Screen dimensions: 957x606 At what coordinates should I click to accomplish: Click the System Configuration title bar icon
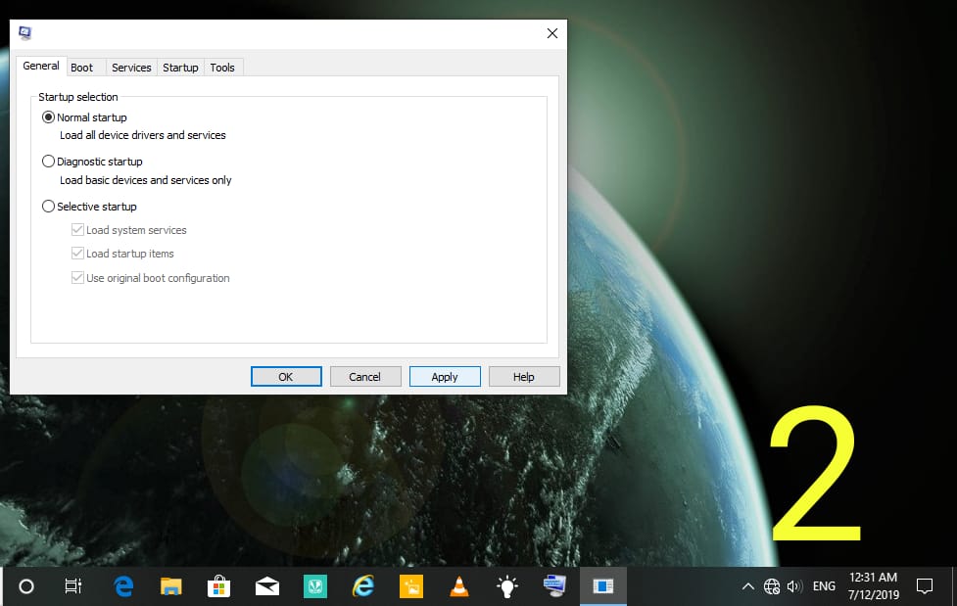pos(24,33)
